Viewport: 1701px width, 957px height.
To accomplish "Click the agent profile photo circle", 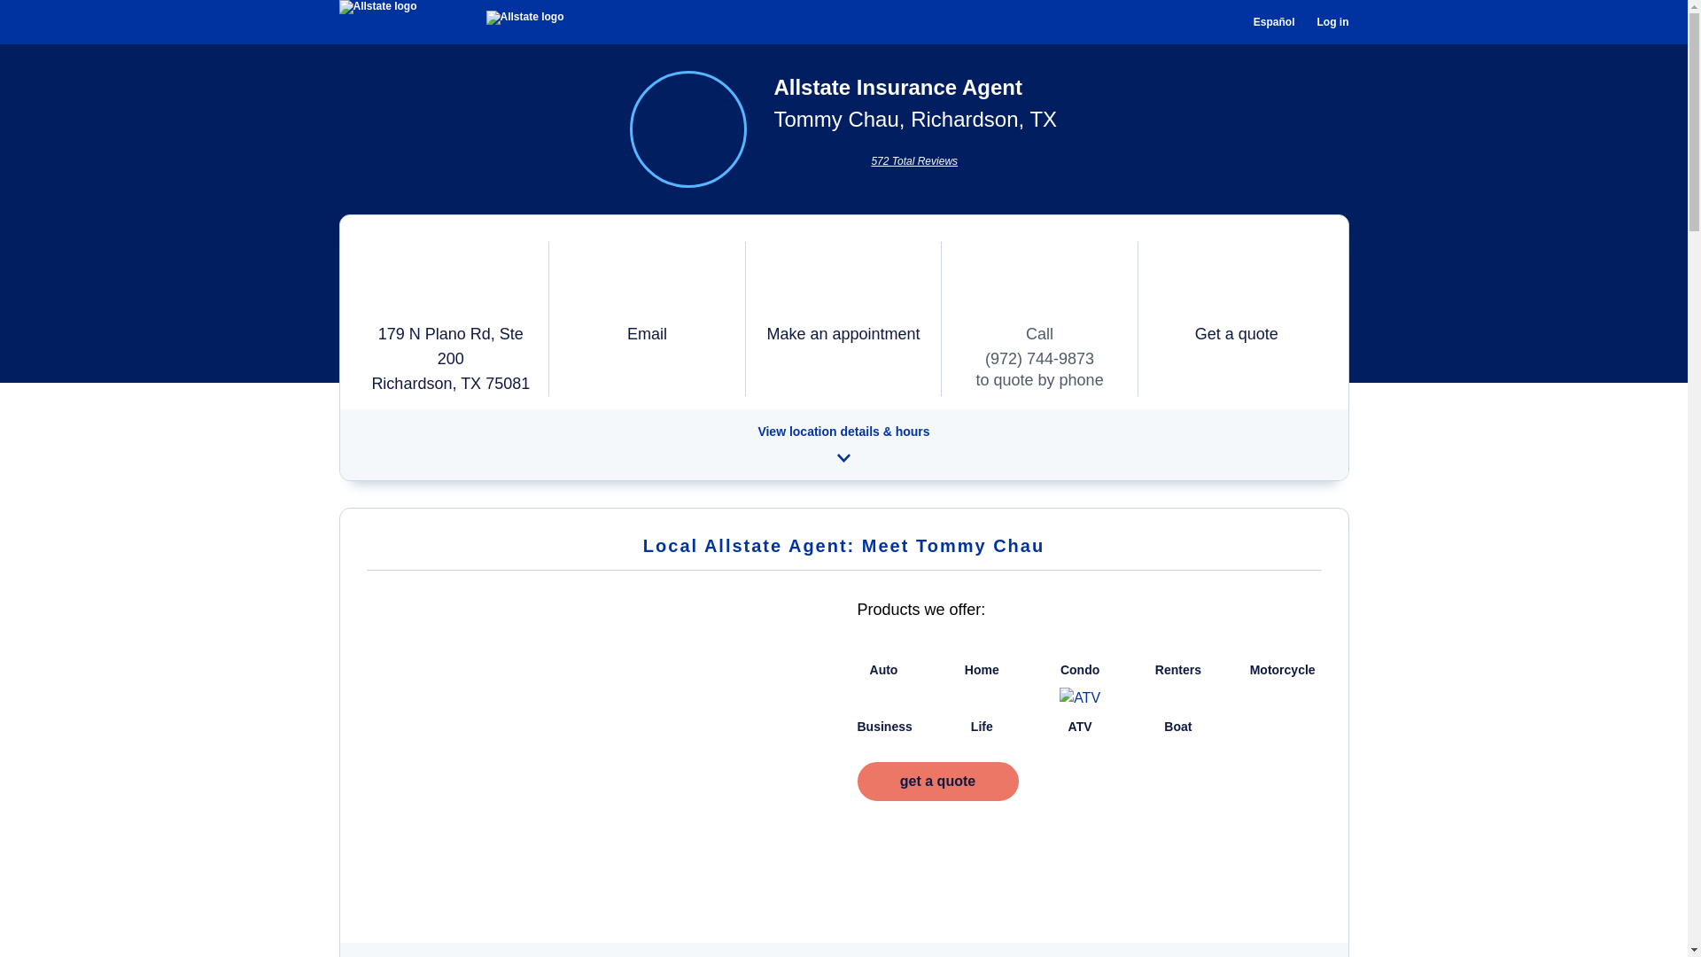I will [687, 129].
